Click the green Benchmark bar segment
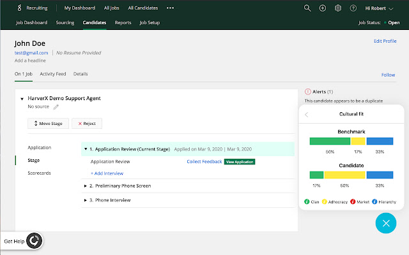The height and width of the screenshot is (255, 409). click(330, 142)
